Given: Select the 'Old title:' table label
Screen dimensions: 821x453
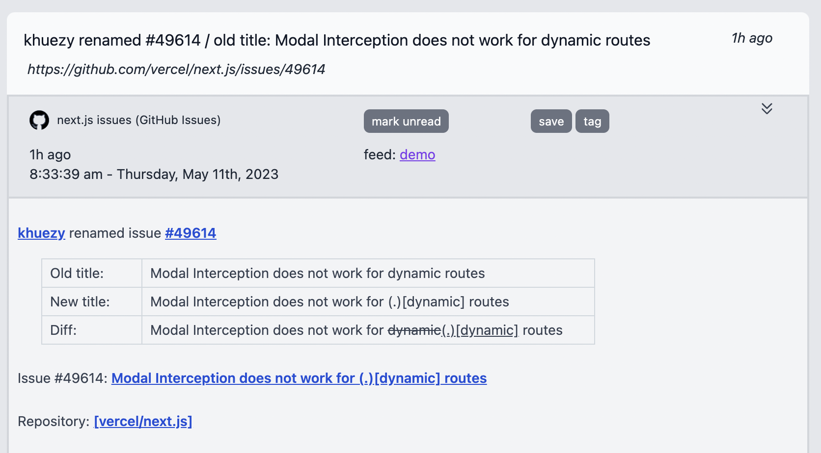Looking at the screenshot, I should (x=77, y=273).
